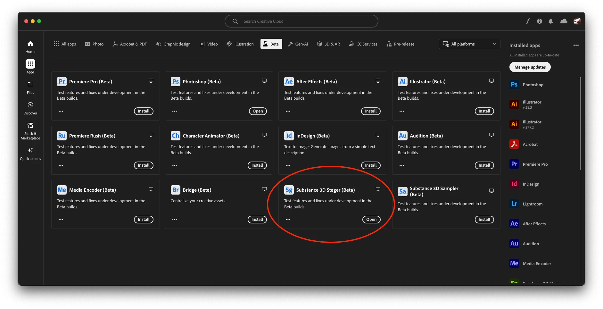Click the Premiere Rush (Beta) icon
Image resolution: width=603 pixels, height=309 pixels.
(x=62, y=136)
